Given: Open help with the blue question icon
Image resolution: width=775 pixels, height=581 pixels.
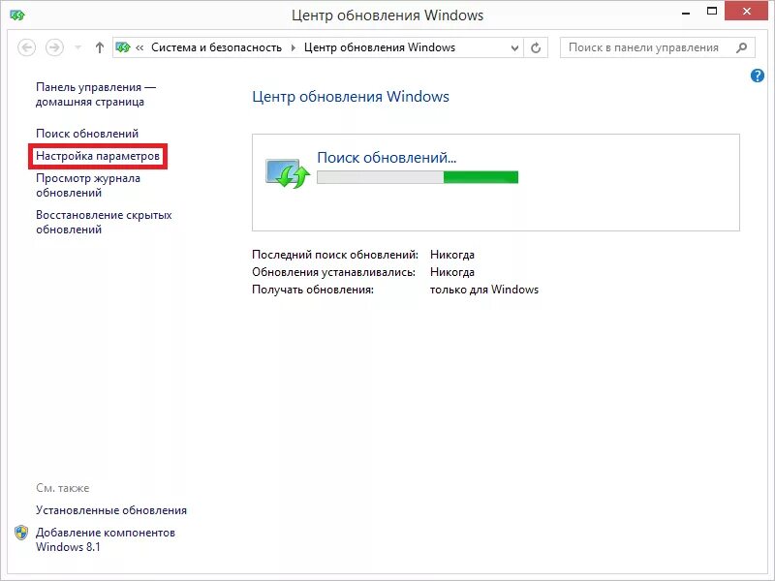Looking at the screenshot, I should pyautogui.click(x=758, y=76).
